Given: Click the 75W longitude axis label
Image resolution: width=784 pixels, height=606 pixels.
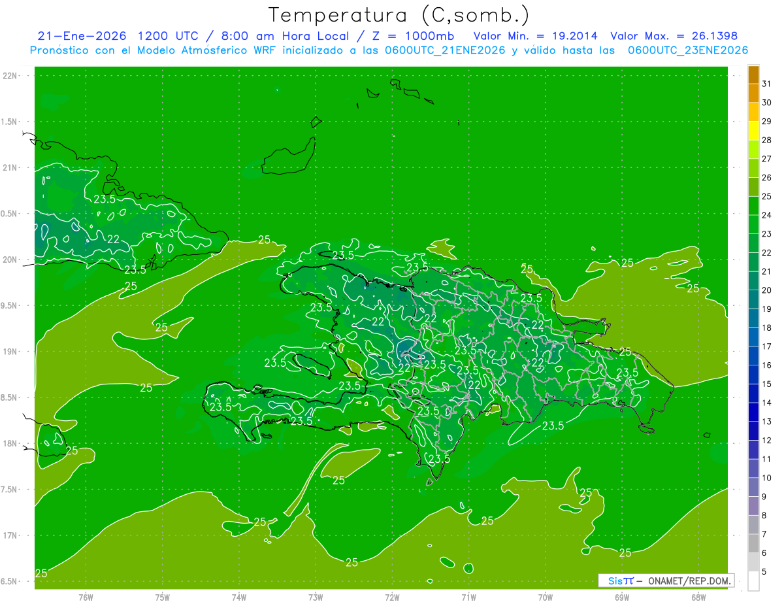Looking at the screenshot, I should coord(163,598).
